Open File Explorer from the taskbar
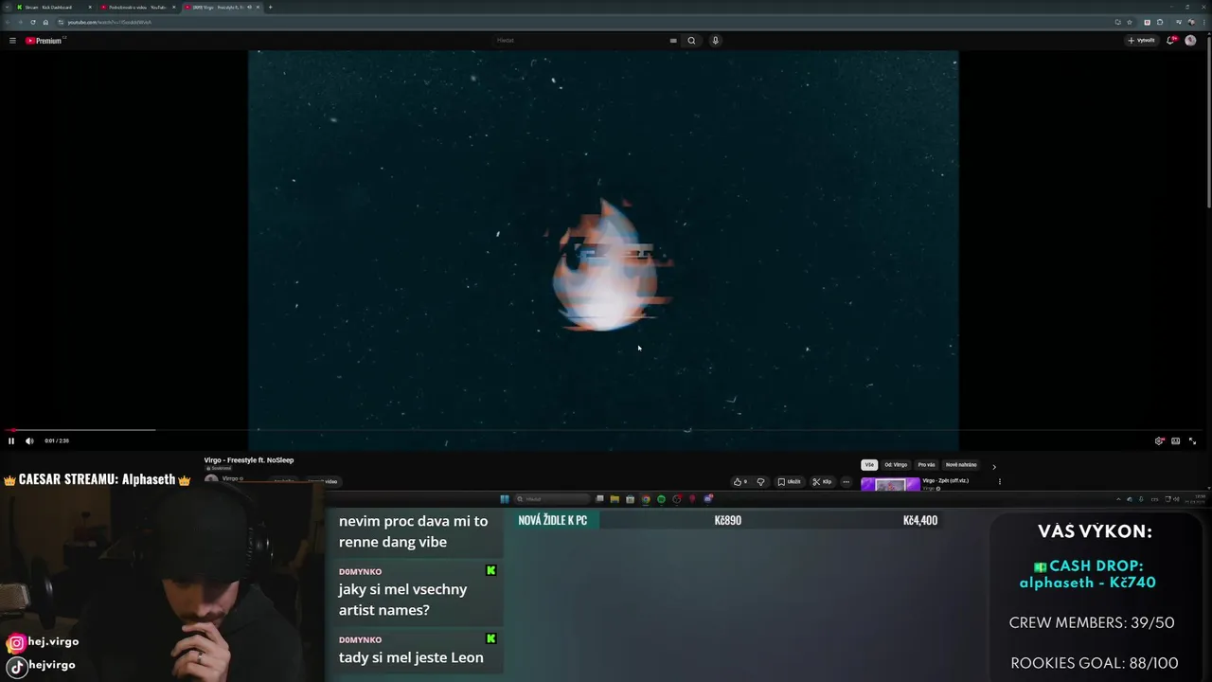Screen dimensions: 1212x682 tap(615, 499)
